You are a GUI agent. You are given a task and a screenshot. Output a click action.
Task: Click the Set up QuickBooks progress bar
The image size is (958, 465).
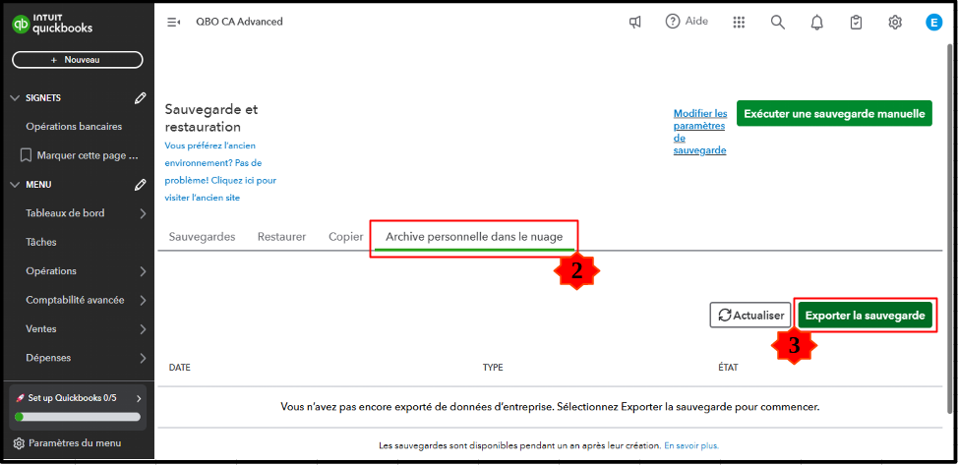(x=78, y=417)
